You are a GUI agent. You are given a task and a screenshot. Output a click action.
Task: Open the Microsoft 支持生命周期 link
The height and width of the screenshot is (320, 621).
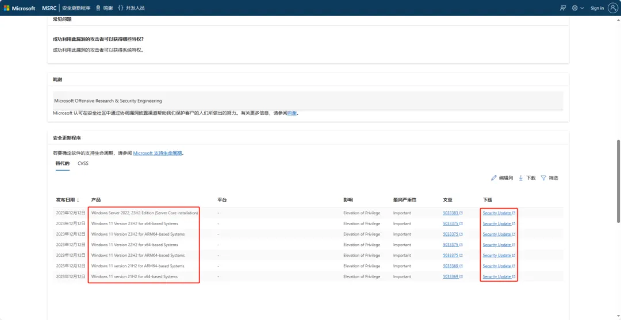158,153
